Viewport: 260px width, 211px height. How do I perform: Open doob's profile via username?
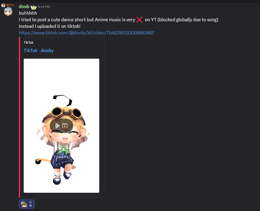[24, 7]
